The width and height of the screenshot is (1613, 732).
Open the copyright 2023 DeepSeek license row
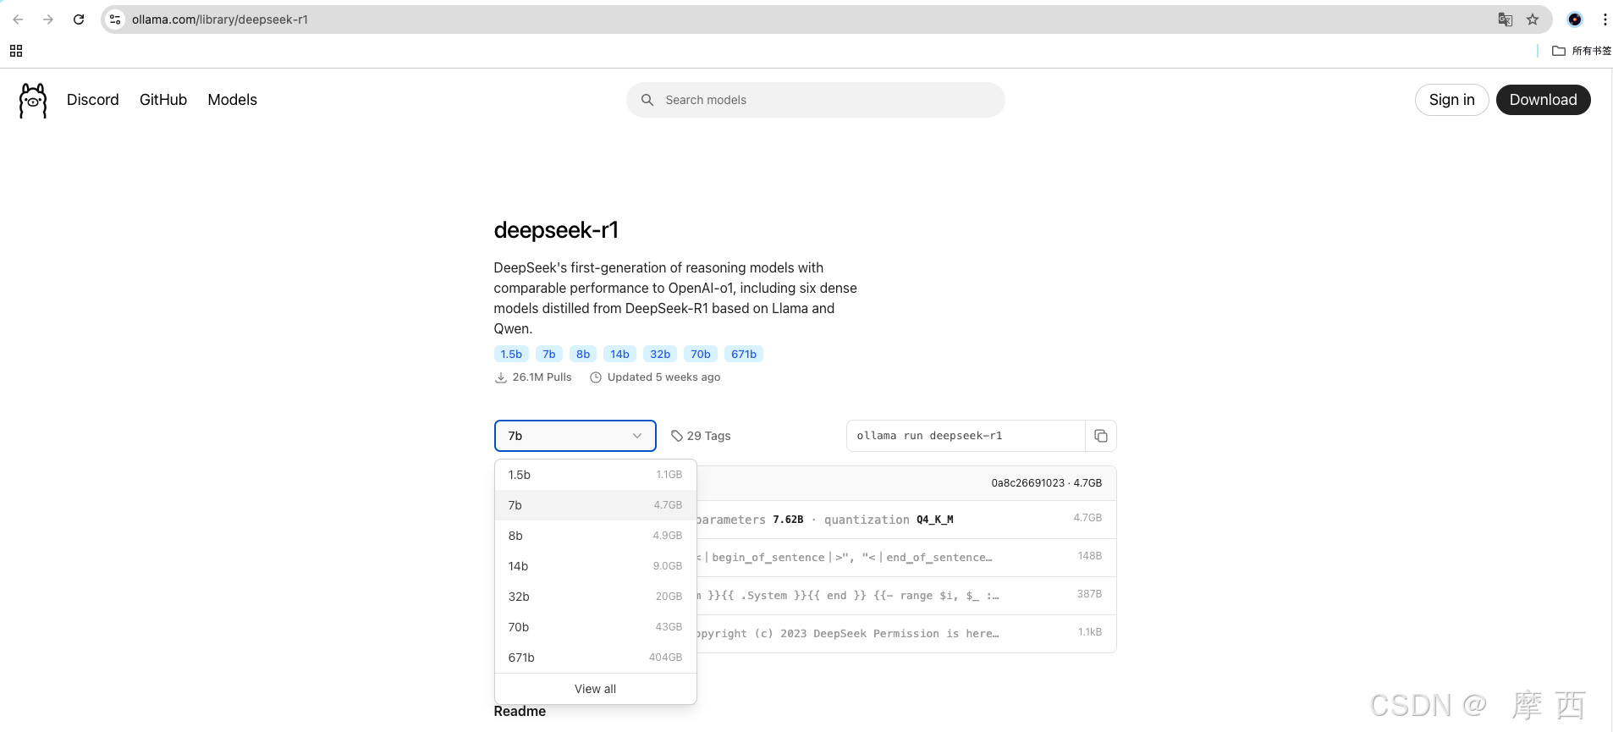906,633
